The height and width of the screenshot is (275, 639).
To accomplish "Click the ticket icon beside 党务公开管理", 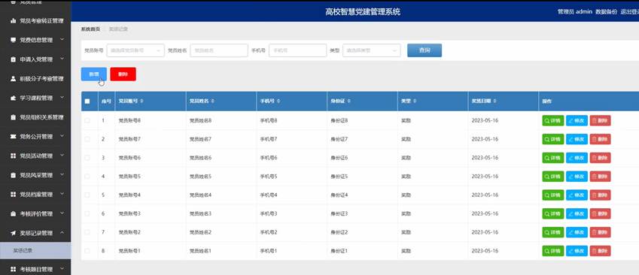I will click(13, 136).
